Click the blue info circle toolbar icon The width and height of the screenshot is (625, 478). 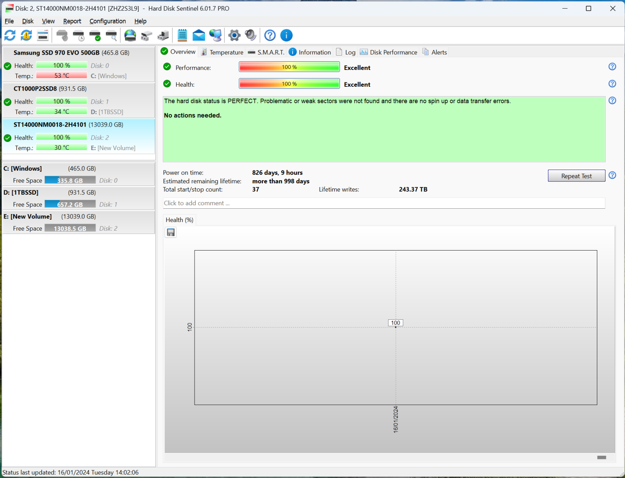(x=286, y=36)
